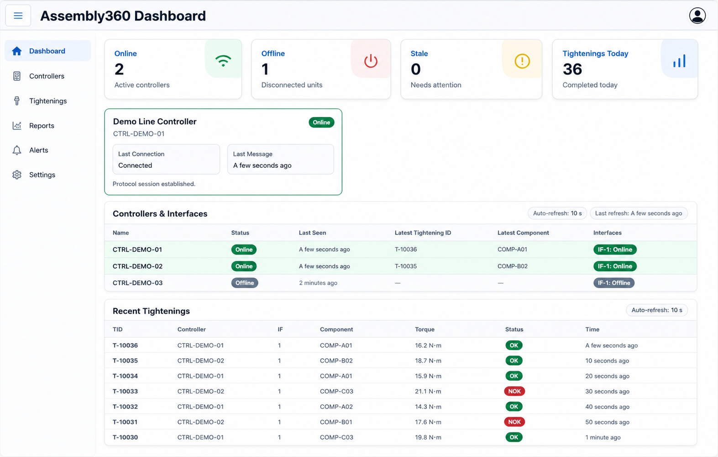Select the Last Message box
This screenshot has width=718, height=457.
281,159
